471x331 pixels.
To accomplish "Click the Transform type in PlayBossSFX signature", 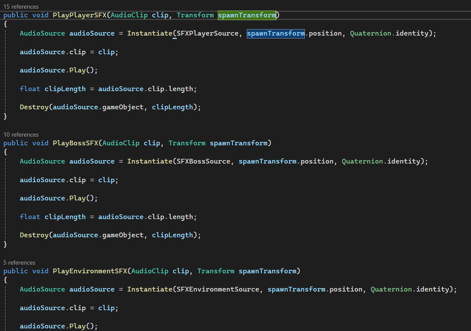I will point(187,143).
